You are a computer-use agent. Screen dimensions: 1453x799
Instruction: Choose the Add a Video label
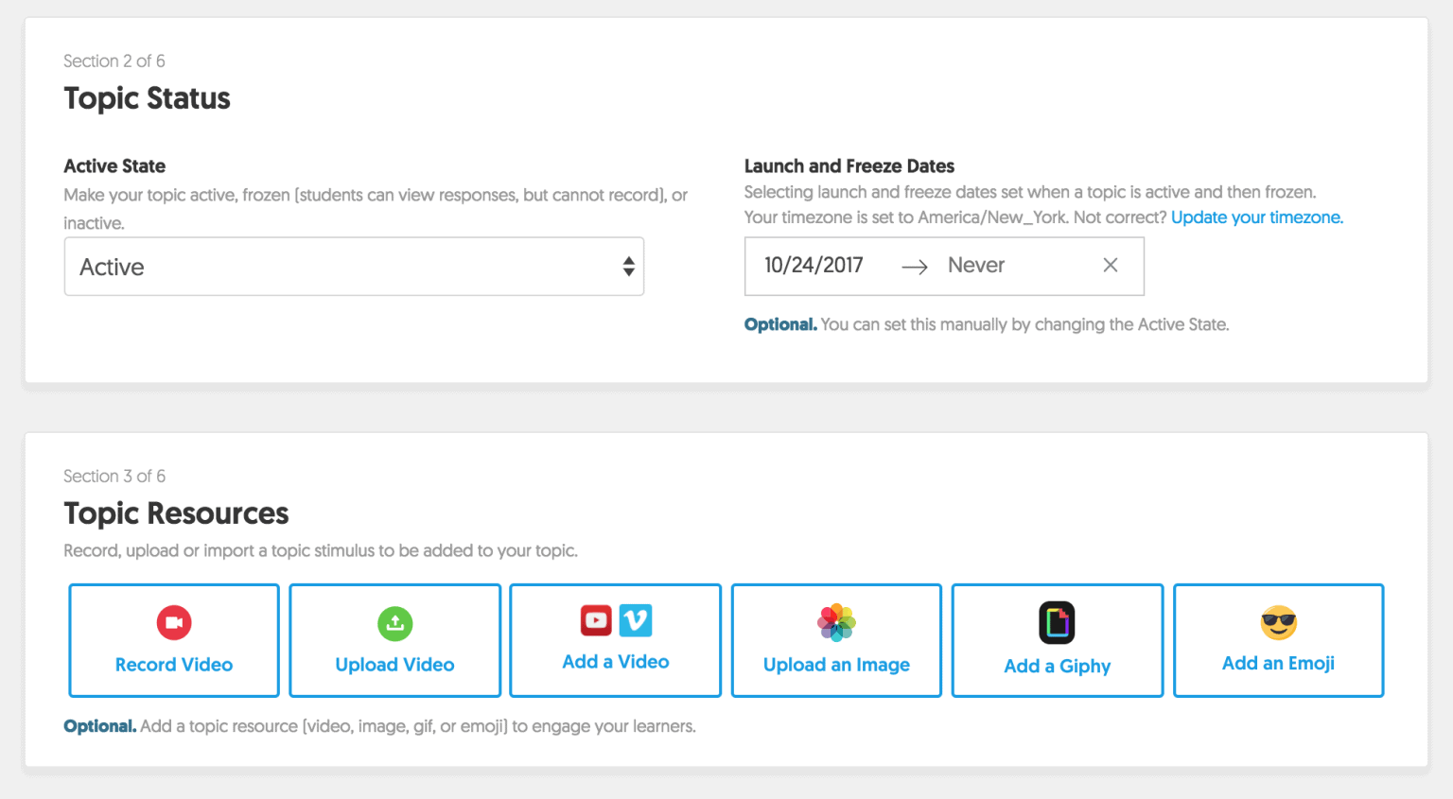pyautogui.click(x=615, y=662)
